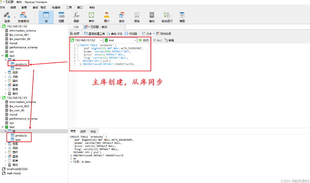Screen dimensions: 310x183
Task: Open the Tools (工具) menu
Action: tap(69, 8)
